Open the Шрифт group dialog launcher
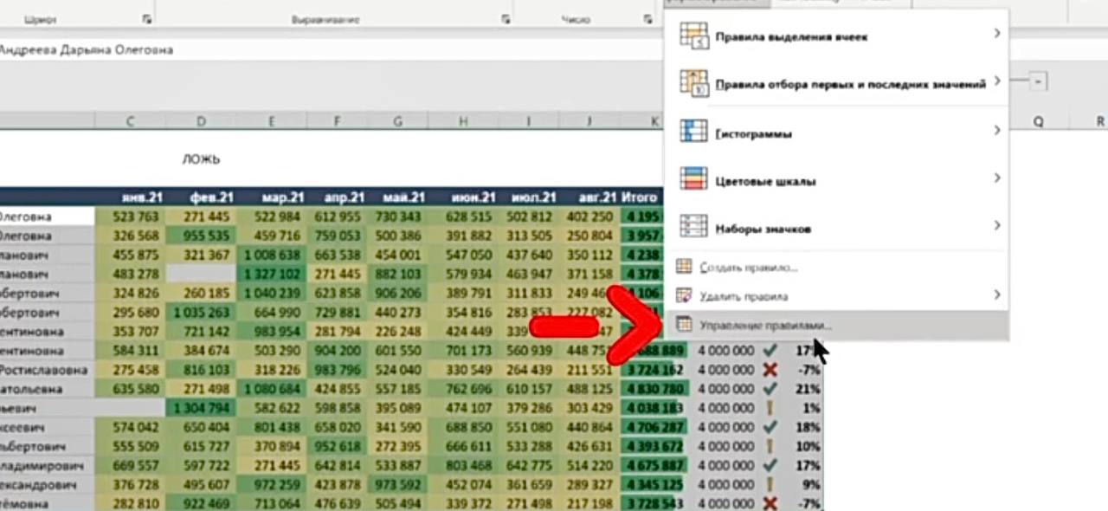Viewport: 1108px width, 511px height. click(x=145, y=19)
